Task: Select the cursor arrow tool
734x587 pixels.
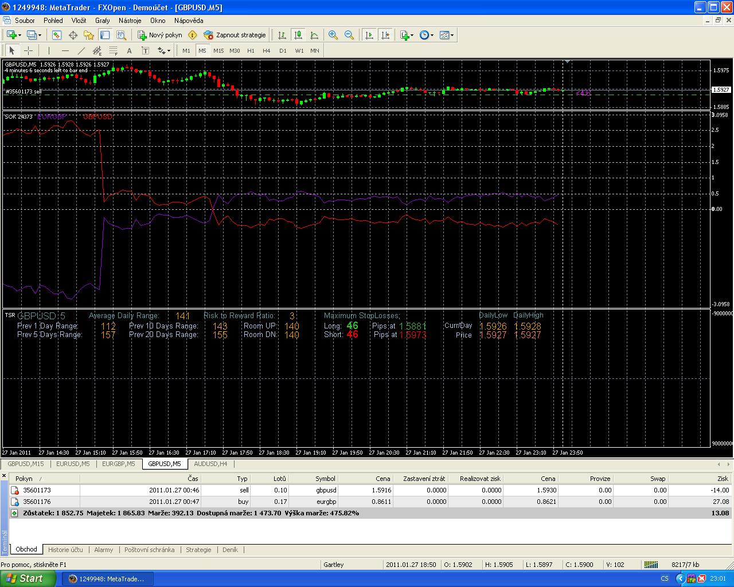Action: coord(12,50)
